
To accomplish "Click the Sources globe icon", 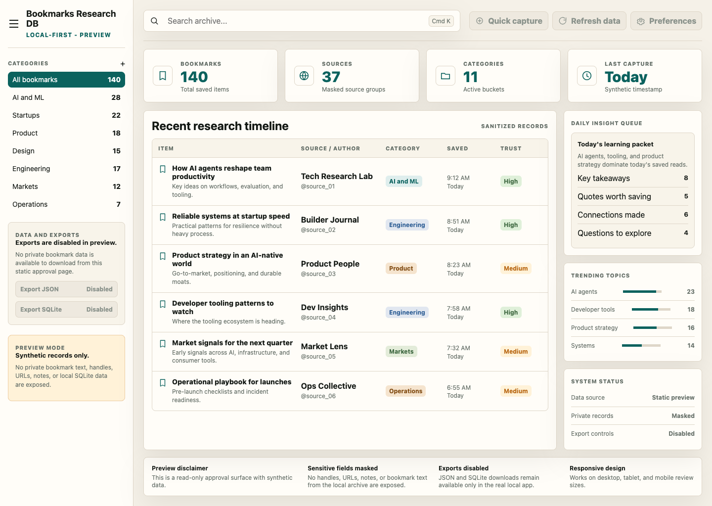I will 304,76.
